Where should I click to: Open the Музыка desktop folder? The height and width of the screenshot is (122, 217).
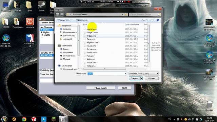18,6
